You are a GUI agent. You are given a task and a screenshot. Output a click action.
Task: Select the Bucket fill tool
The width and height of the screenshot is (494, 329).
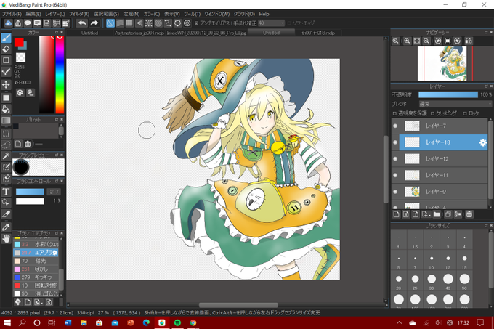(x=6, y=109)
